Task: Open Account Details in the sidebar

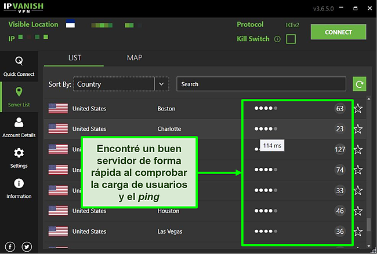Action: coord(19,126)
